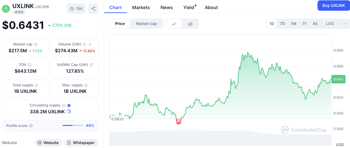
Task: Click the UXLINK green logo icon
Action: coord(6,8)
